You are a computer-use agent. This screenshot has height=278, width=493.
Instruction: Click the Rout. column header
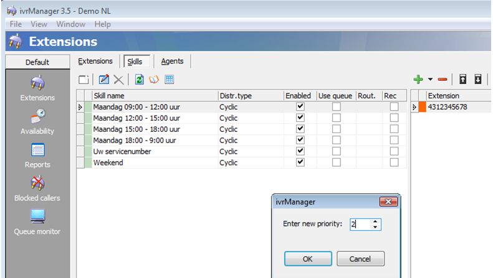369,96
